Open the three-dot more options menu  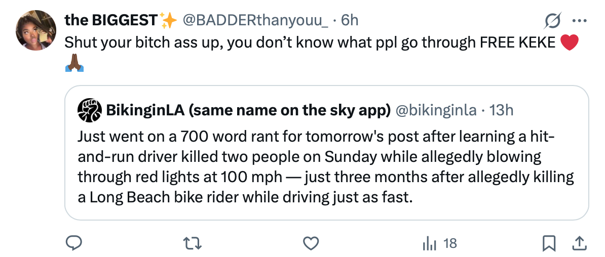[x=578, y=21]
